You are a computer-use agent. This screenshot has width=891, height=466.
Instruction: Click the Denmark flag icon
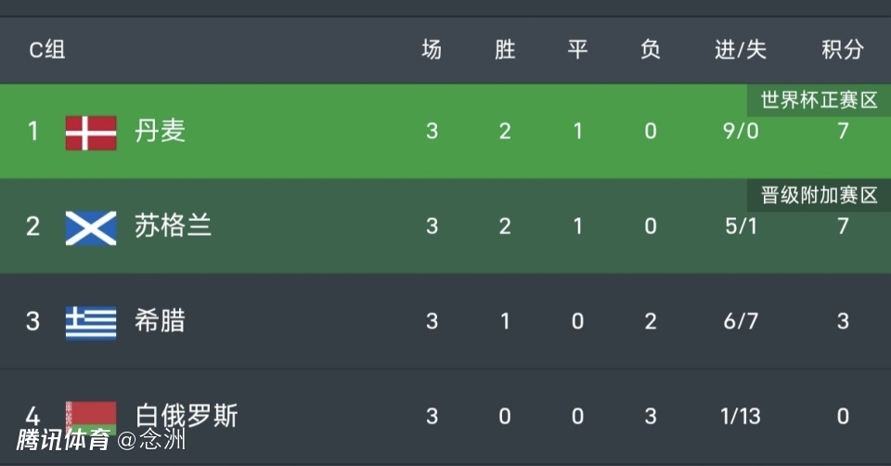click(91, 132)
